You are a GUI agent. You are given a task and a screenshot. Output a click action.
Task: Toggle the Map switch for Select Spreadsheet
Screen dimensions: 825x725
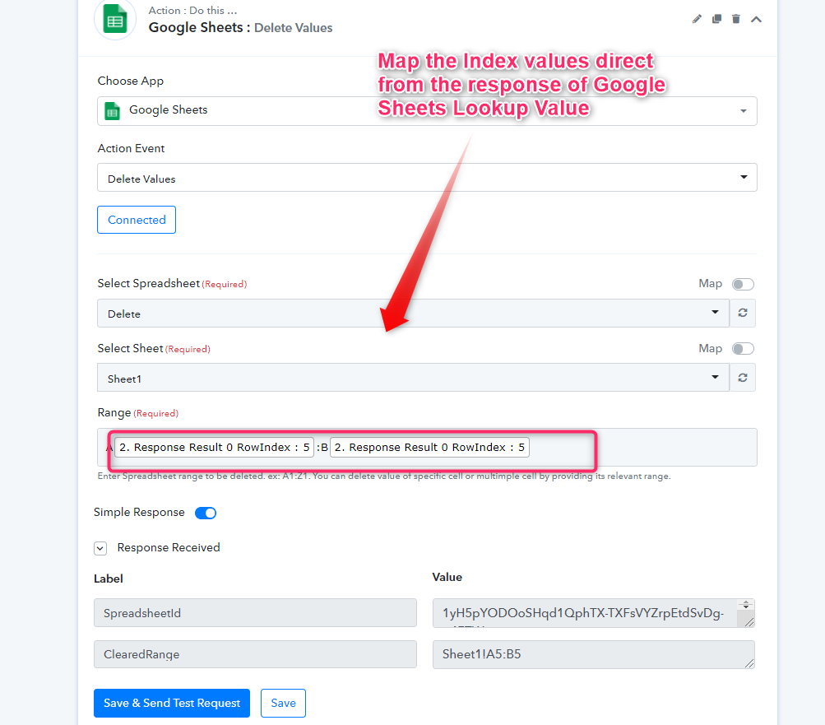[x=743, y=284]
